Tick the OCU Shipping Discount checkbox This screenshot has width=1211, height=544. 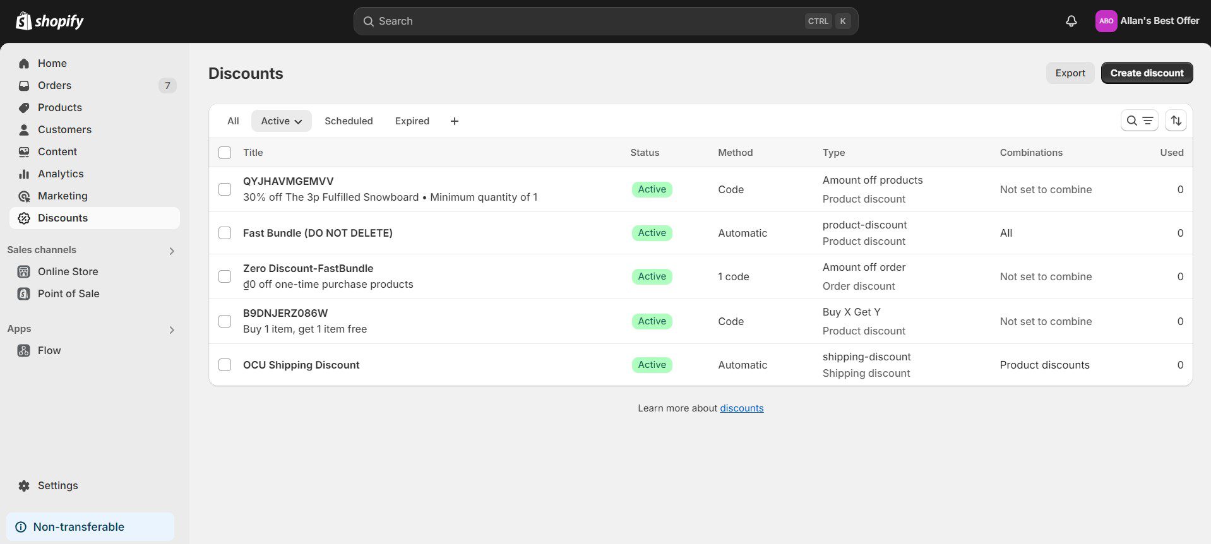click(x=225, y=365)
